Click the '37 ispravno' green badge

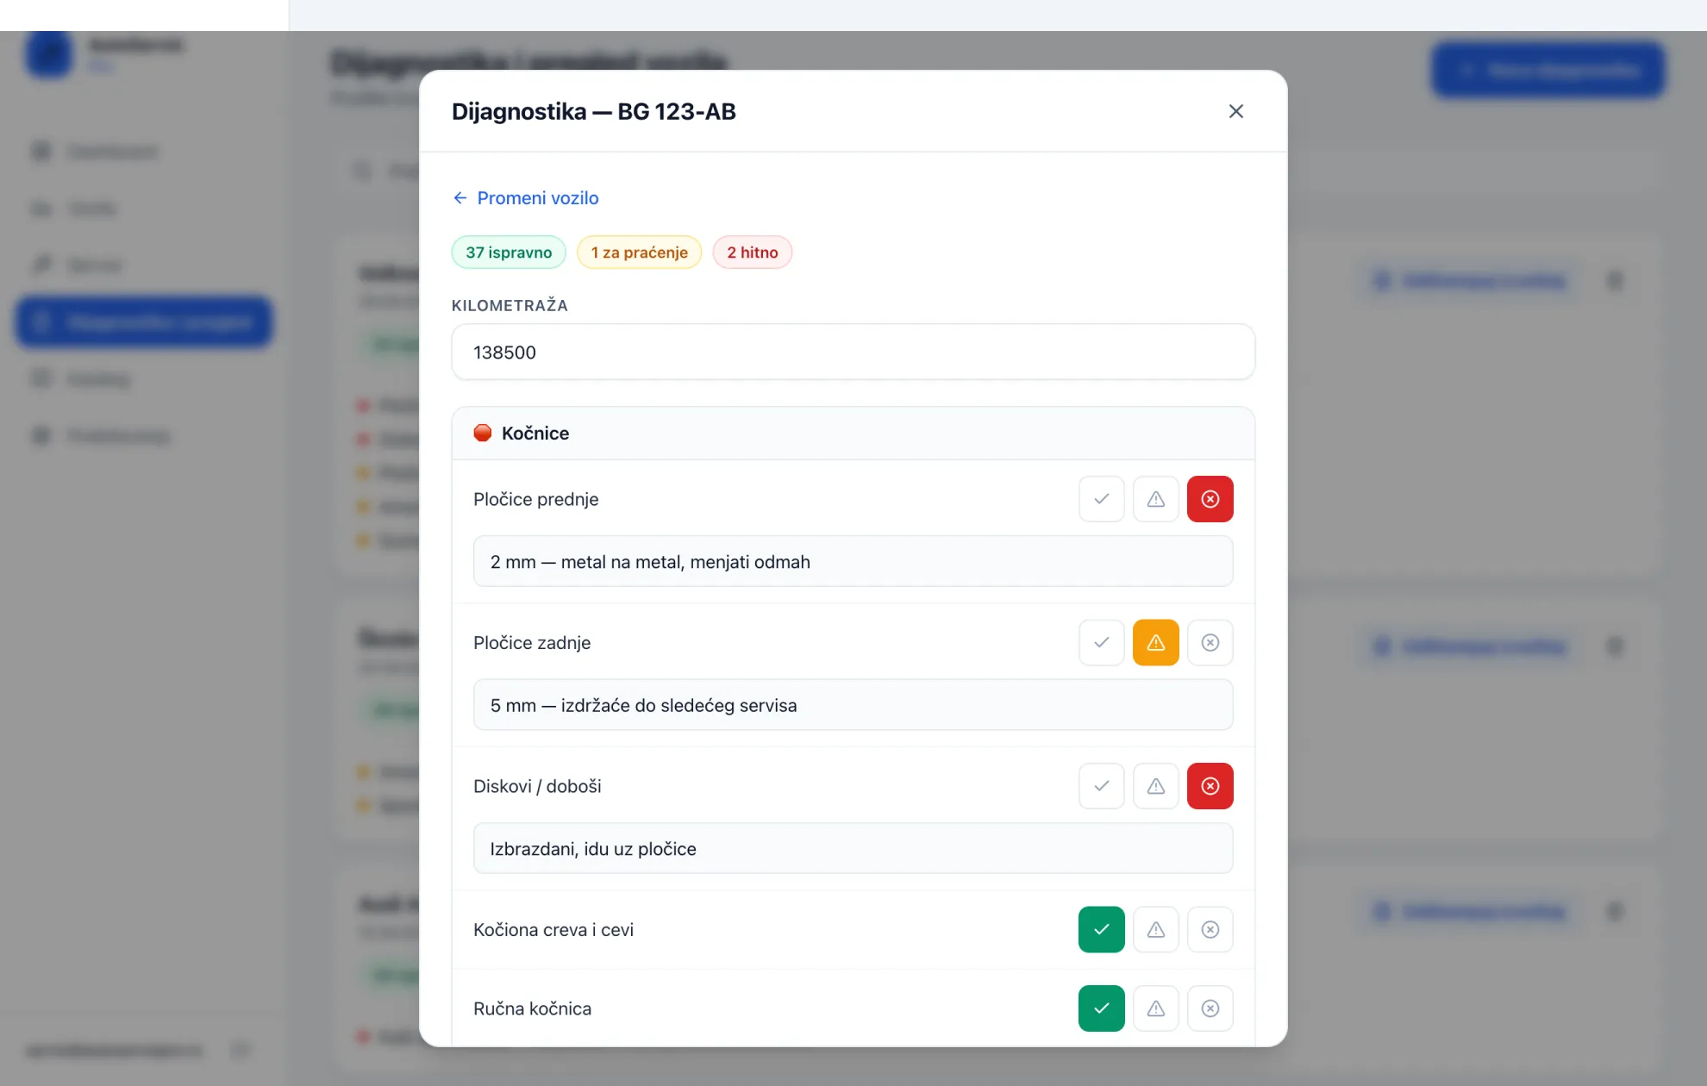[x=509, y=253]
